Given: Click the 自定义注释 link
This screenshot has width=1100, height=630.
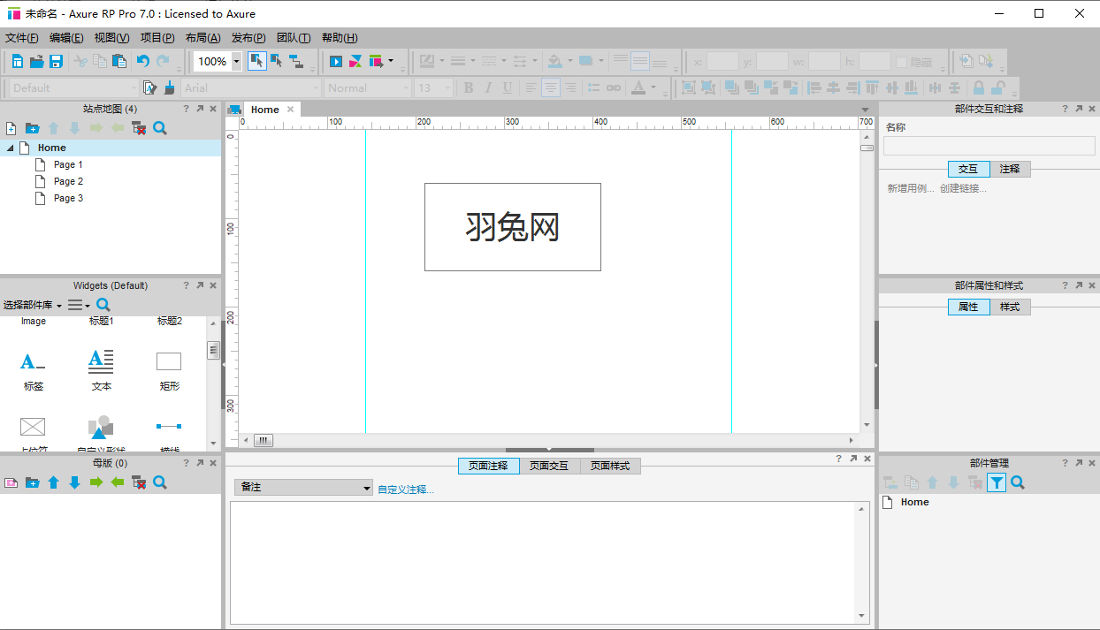Looking at the screenshot, I should pyautogui.click(x=406, y=490).
